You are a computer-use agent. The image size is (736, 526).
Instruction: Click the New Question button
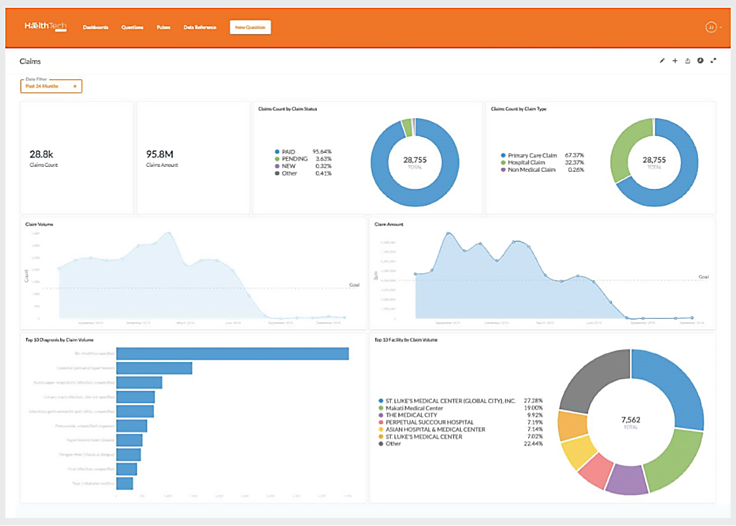pos(250,27)
